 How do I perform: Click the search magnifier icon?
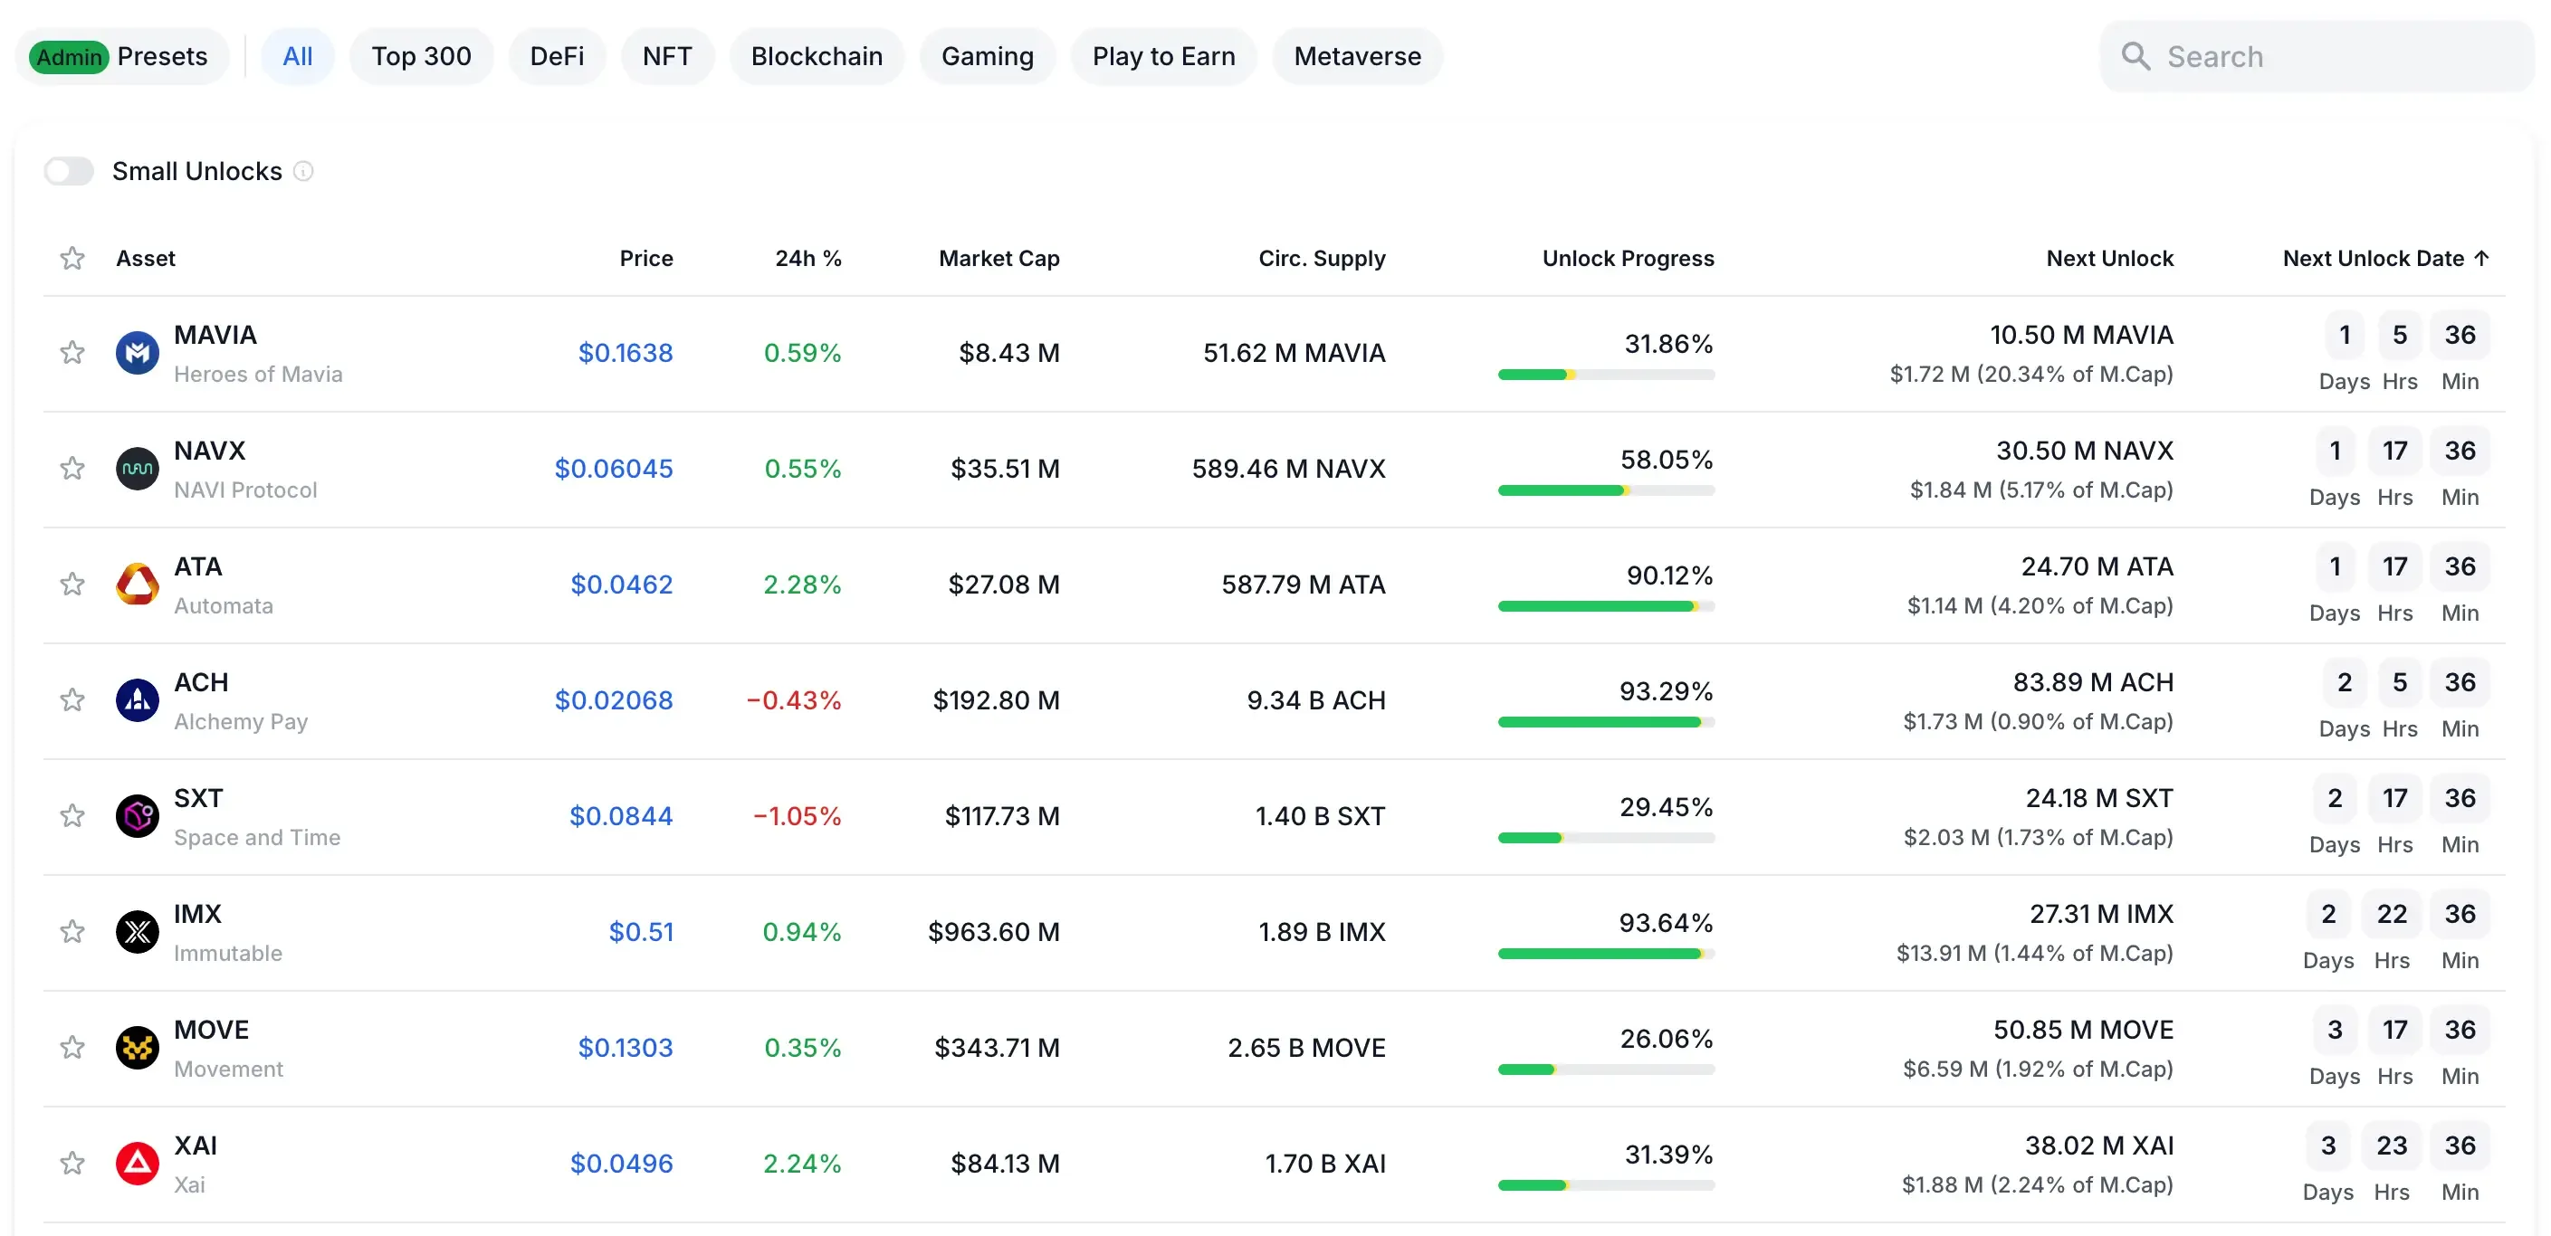click(2135, 56)
